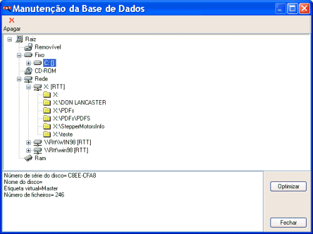Select the CD-ROM tree label

tap(45, 71)
